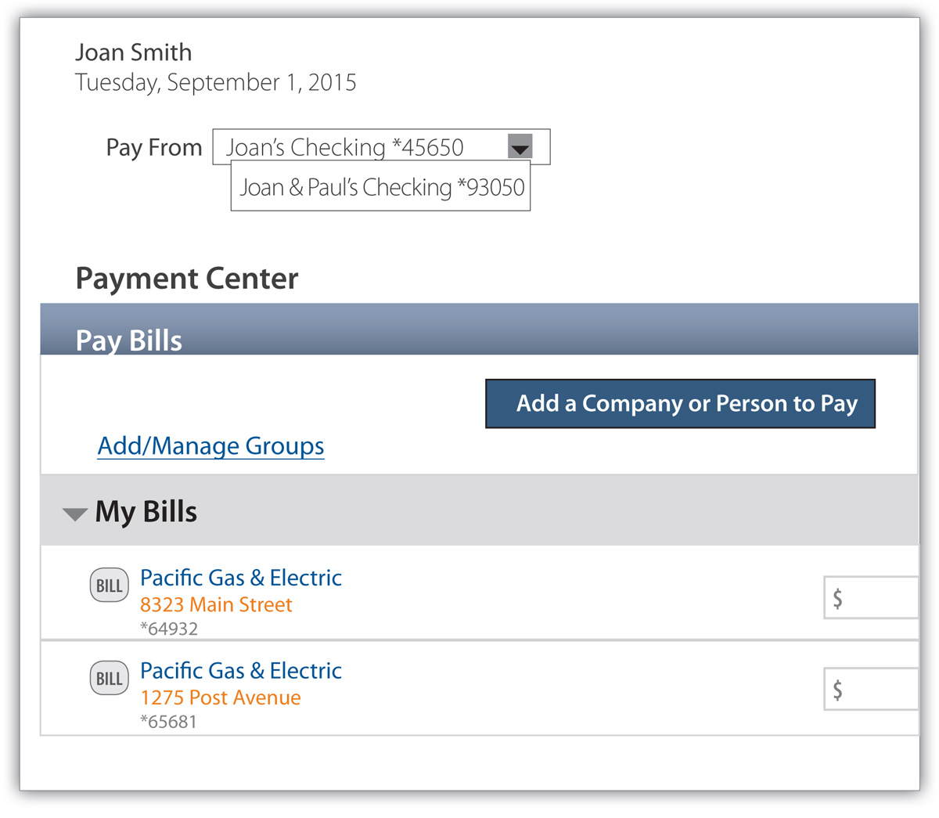Open the Pay From account dropdown arrow
The image size is (939, 818).
520,146
